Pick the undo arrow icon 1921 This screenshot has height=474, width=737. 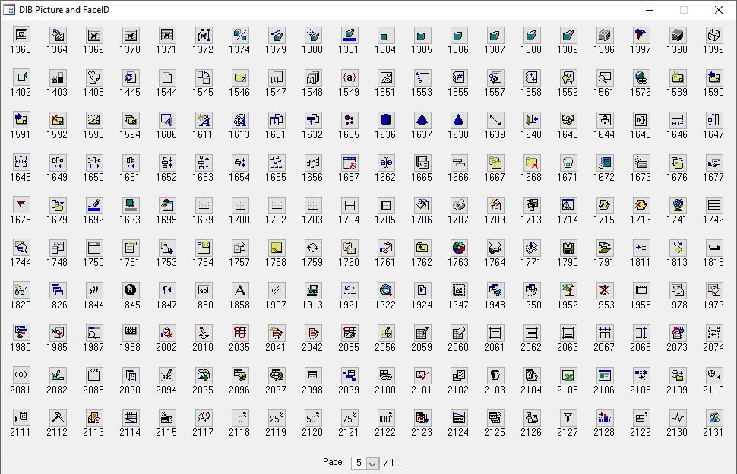(x=349, y=290)
